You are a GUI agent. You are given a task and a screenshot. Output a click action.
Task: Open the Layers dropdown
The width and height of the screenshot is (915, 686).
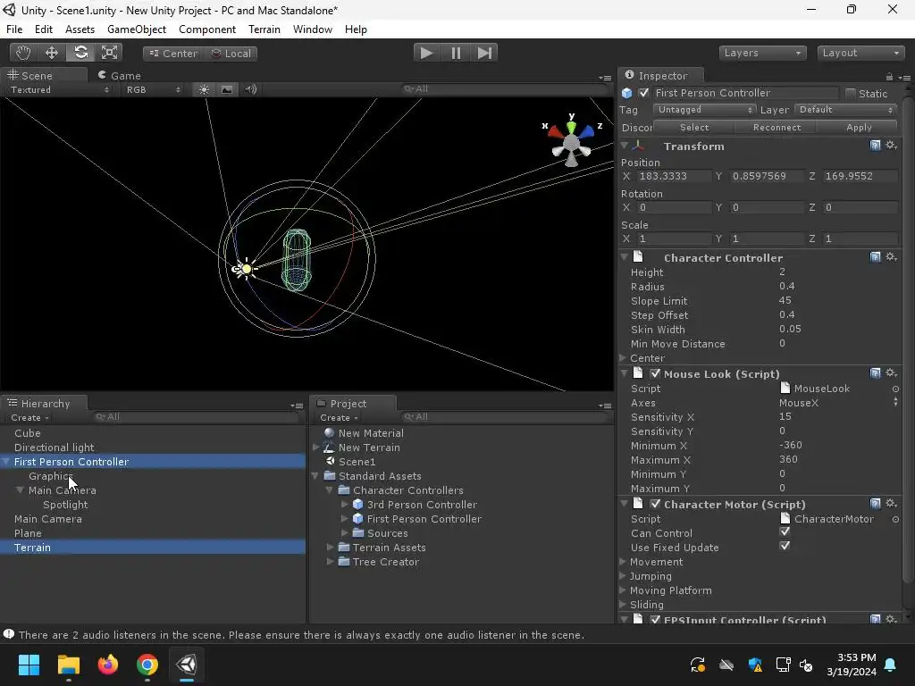[x=763, y=53]
